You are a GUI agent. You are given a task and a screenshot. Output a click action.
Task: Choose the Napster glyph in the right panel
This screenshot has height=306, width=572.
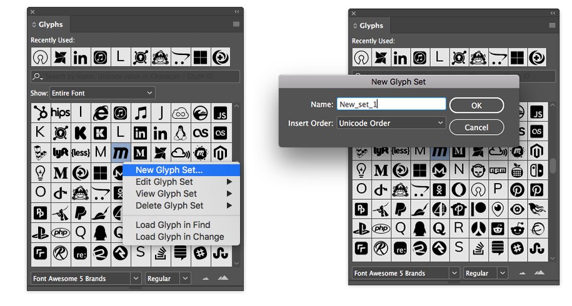[478, 170]
